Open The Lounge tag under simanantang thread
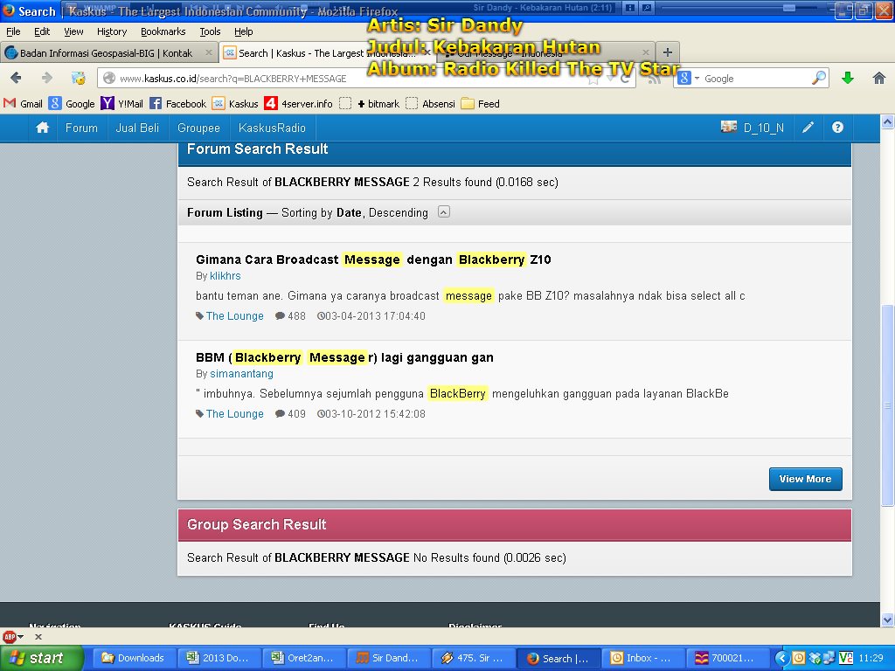Viewport: 895px width, 671px height. click(234, 414)
